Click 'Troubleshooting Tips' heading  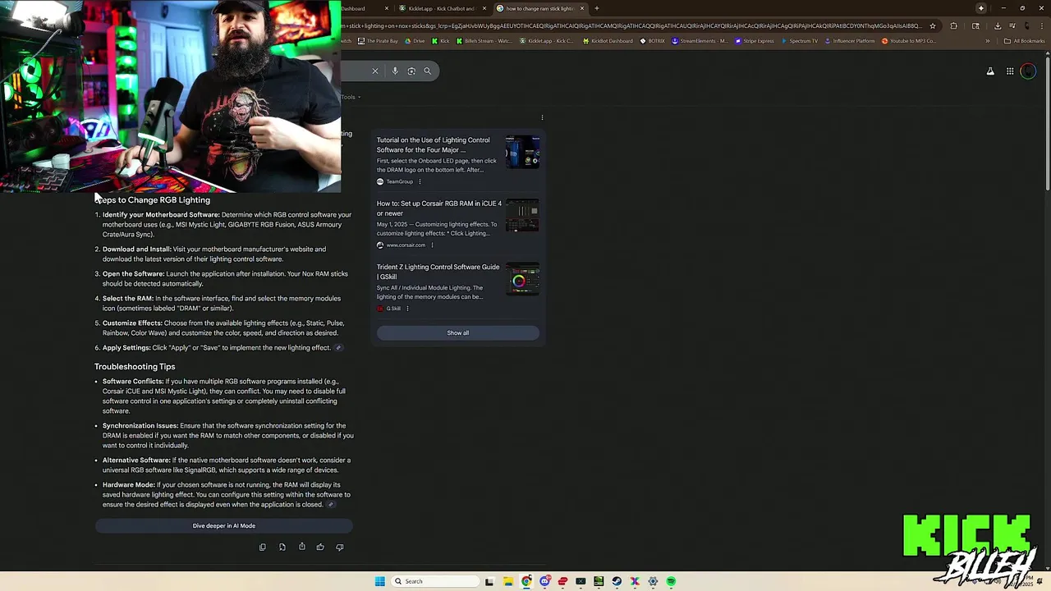(x=135, y=367)
